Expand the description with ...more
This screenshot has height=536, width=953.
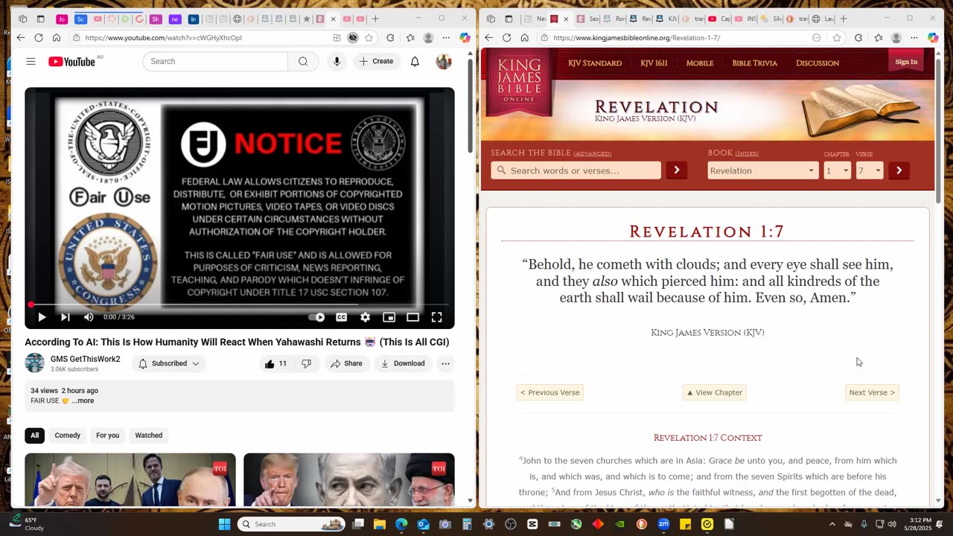[x=83, y=401]
